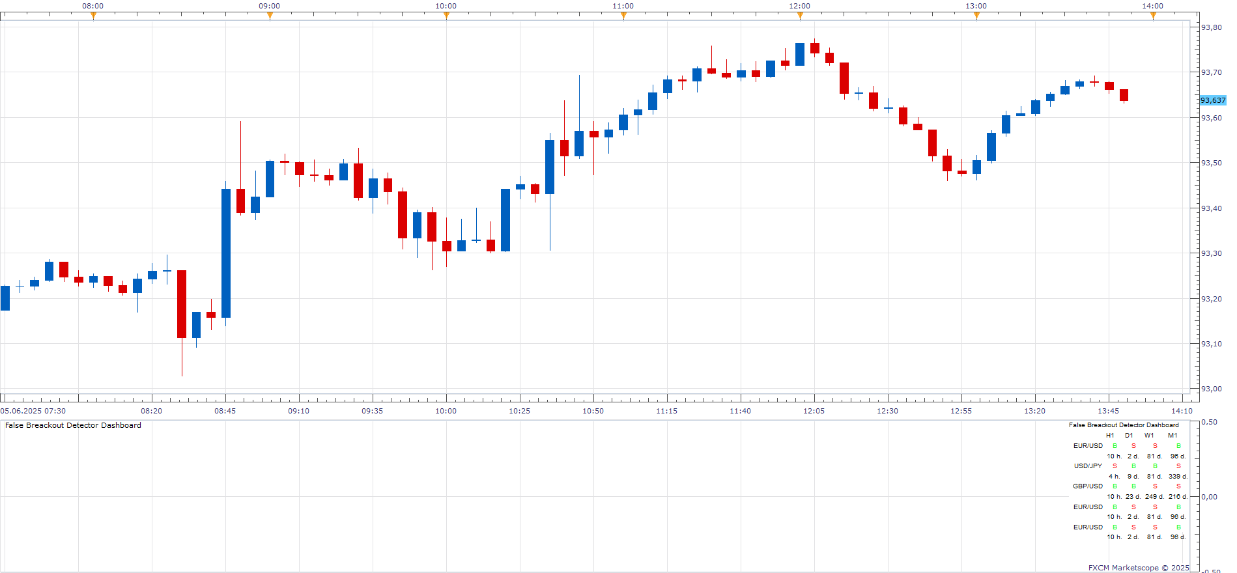1237x573 pixels.
Task: Click the 11:15 time axis label
Action: 667,411
